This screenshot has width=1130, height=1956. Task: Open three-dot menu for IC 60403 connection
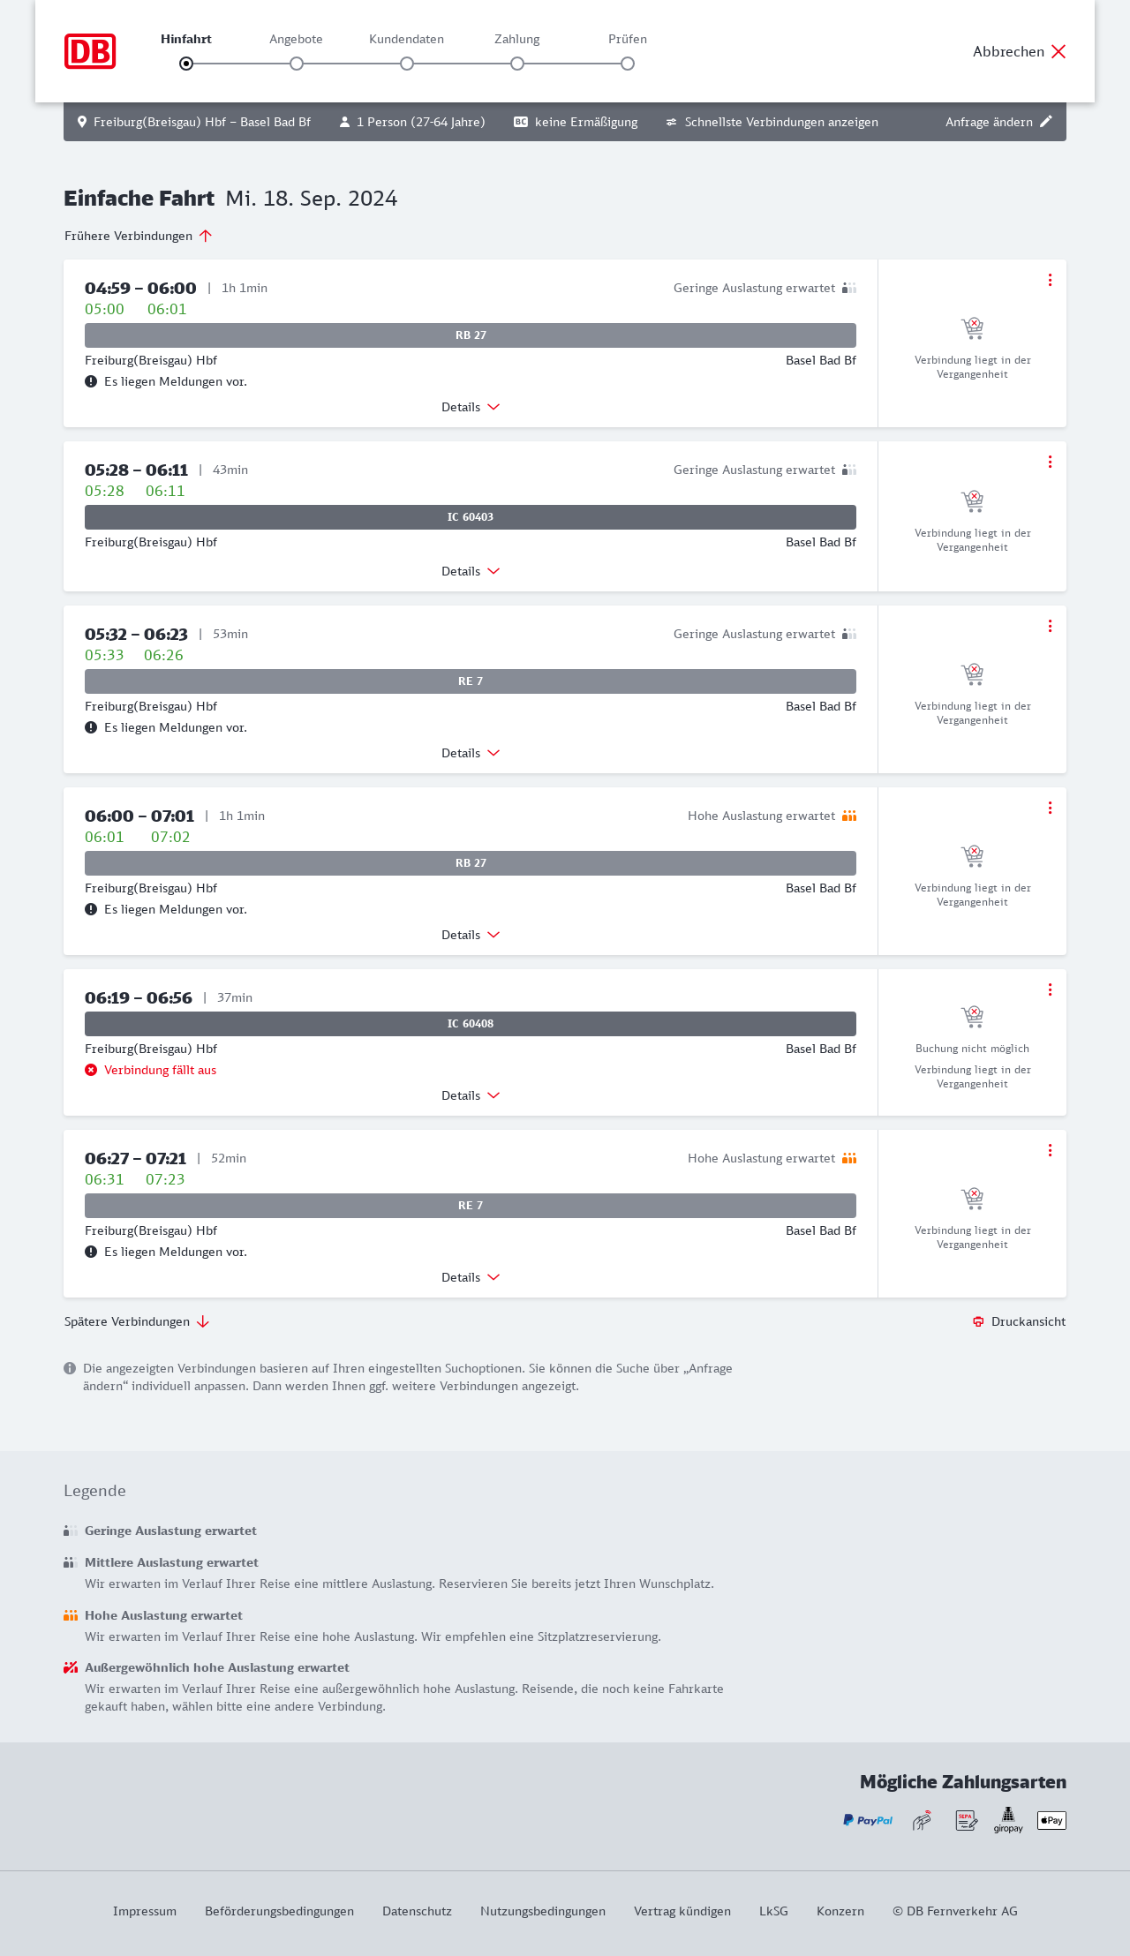click(1050, 462)
